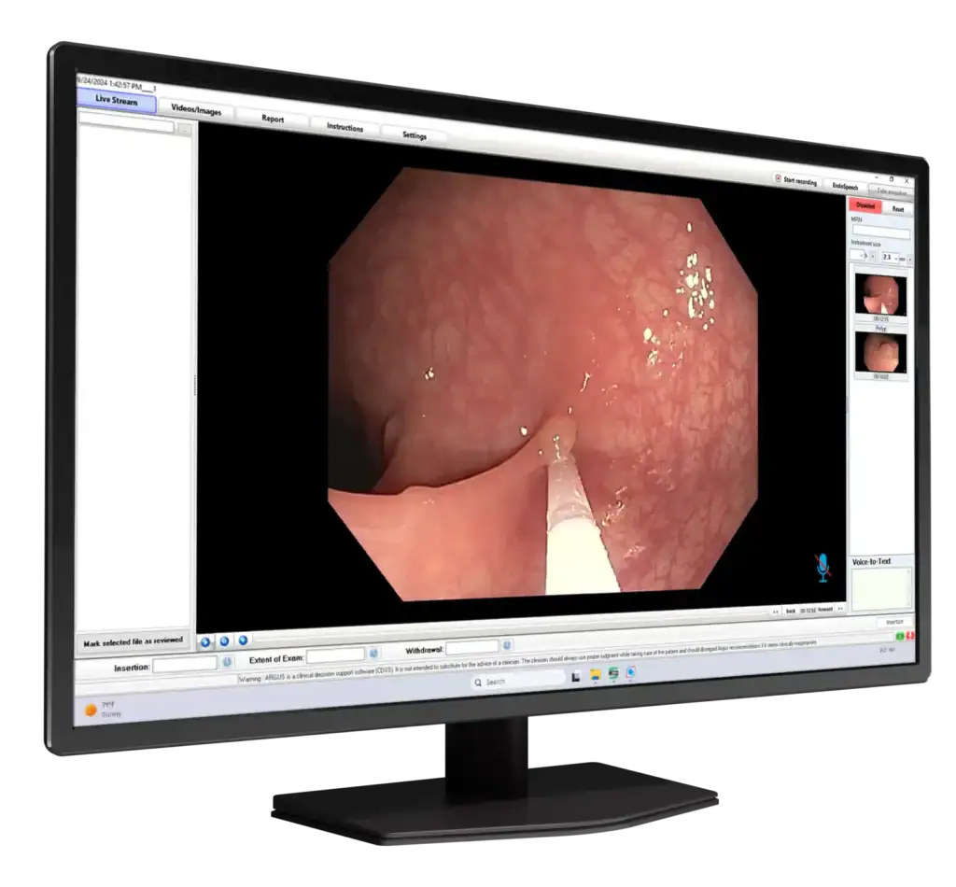Open the weather widget in the taskbar
This screenshot has width=956, height=887.
[103, 710]
